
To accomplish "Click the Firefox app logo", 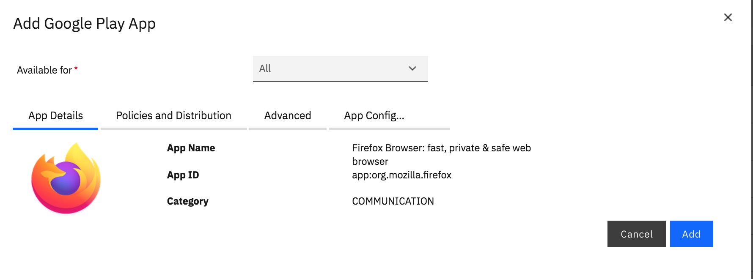I will point(66,178).
